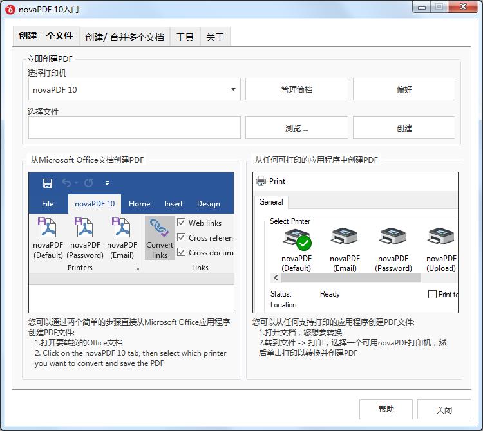
Task: Click the 立即创建PDF group title
Action: [50, 59]
